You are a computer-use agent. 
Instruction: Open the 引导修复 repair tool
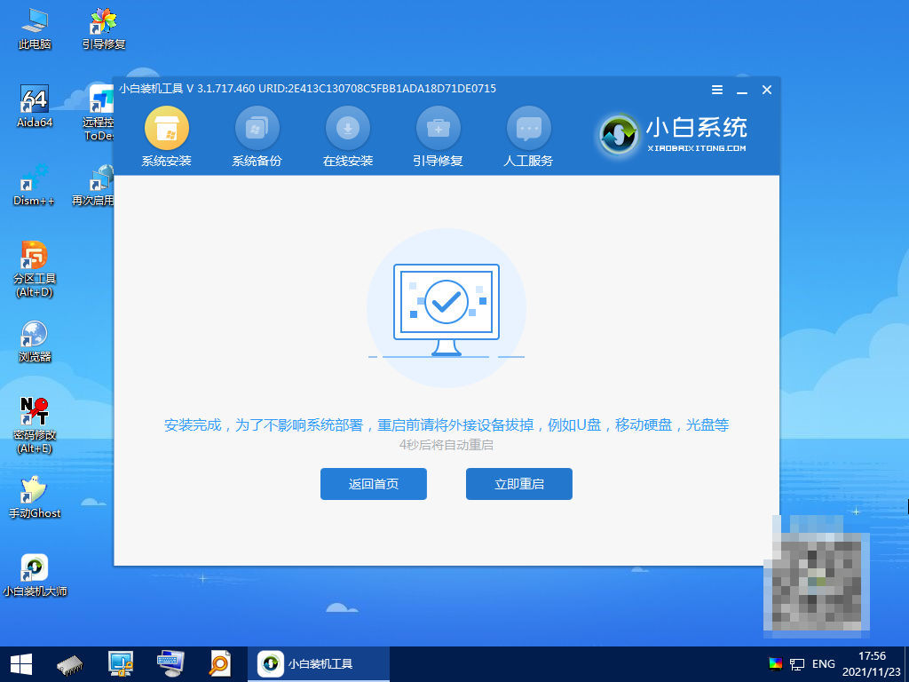pos(438,135)
